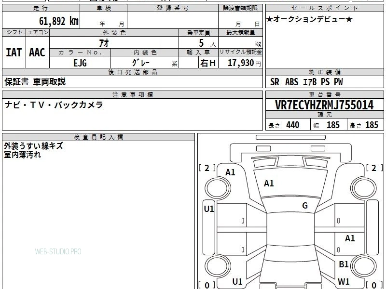Select the 幅 185 dimension
The image size is (386, 289).
click(x=327, y=125)
